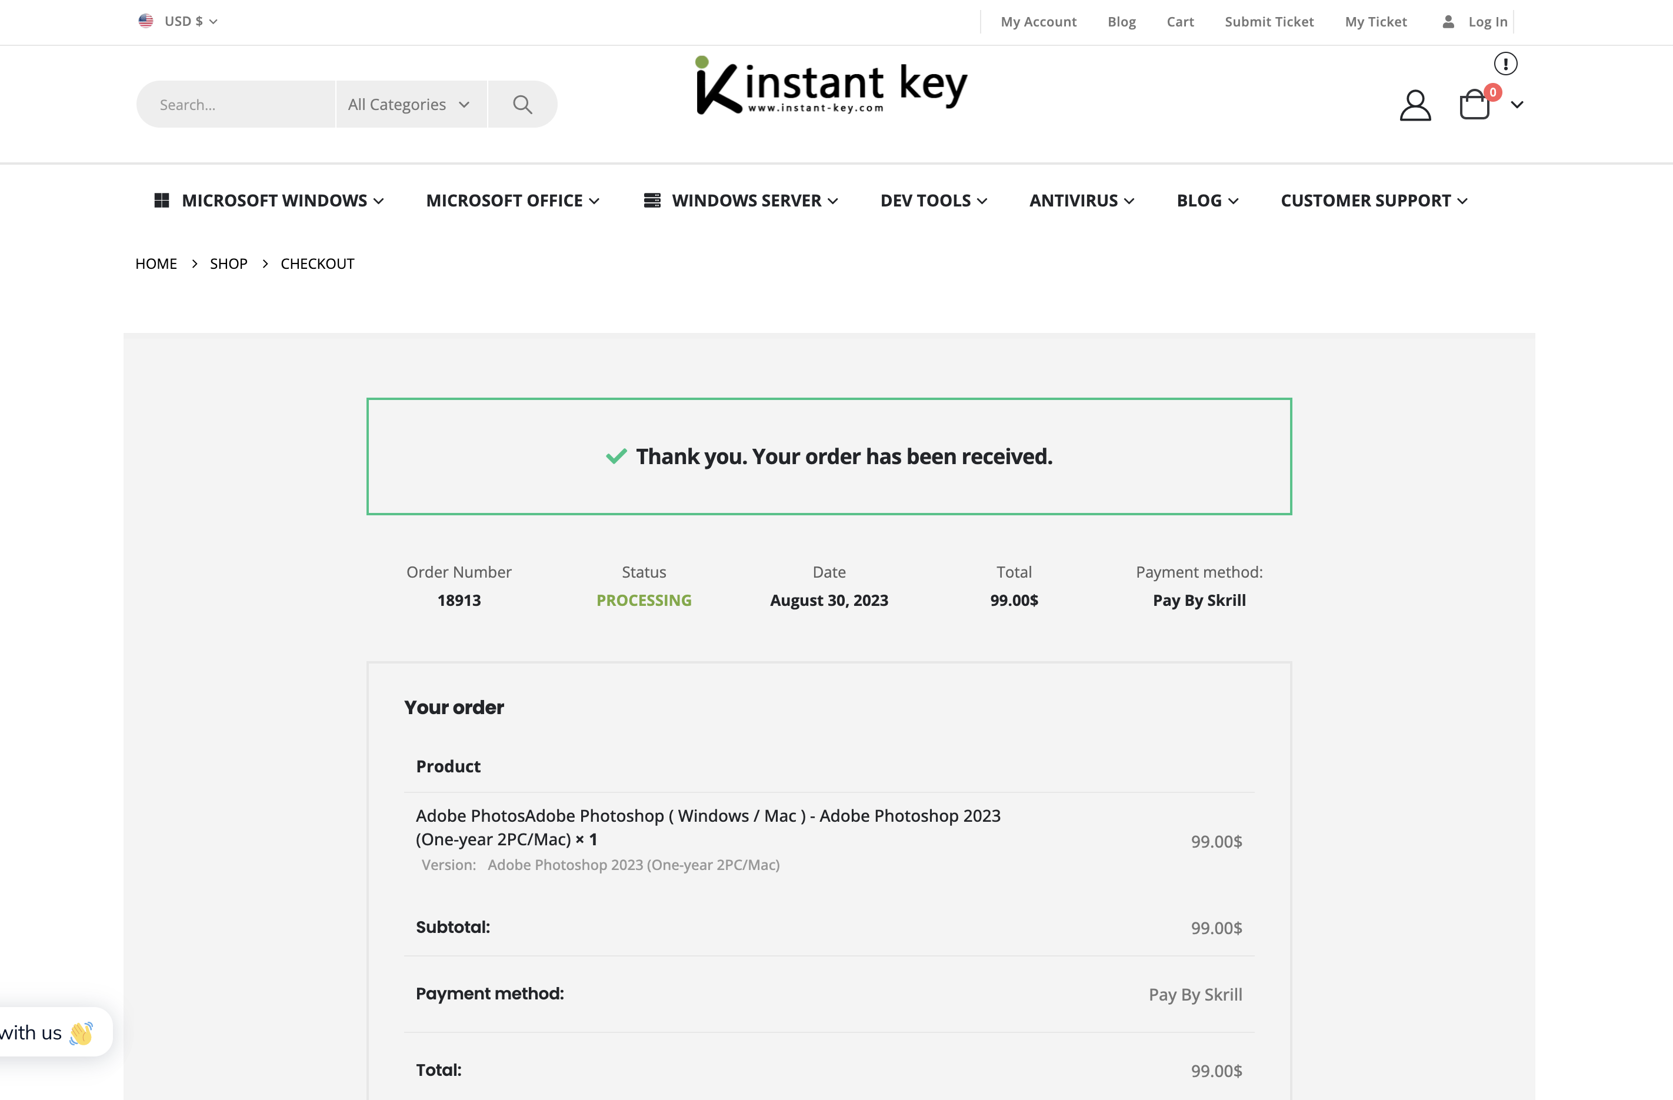Go to the SHOP breadcrumb
Image resolution: width=1673 pixels, height=1100 pixels.
[x=228, y=264]
